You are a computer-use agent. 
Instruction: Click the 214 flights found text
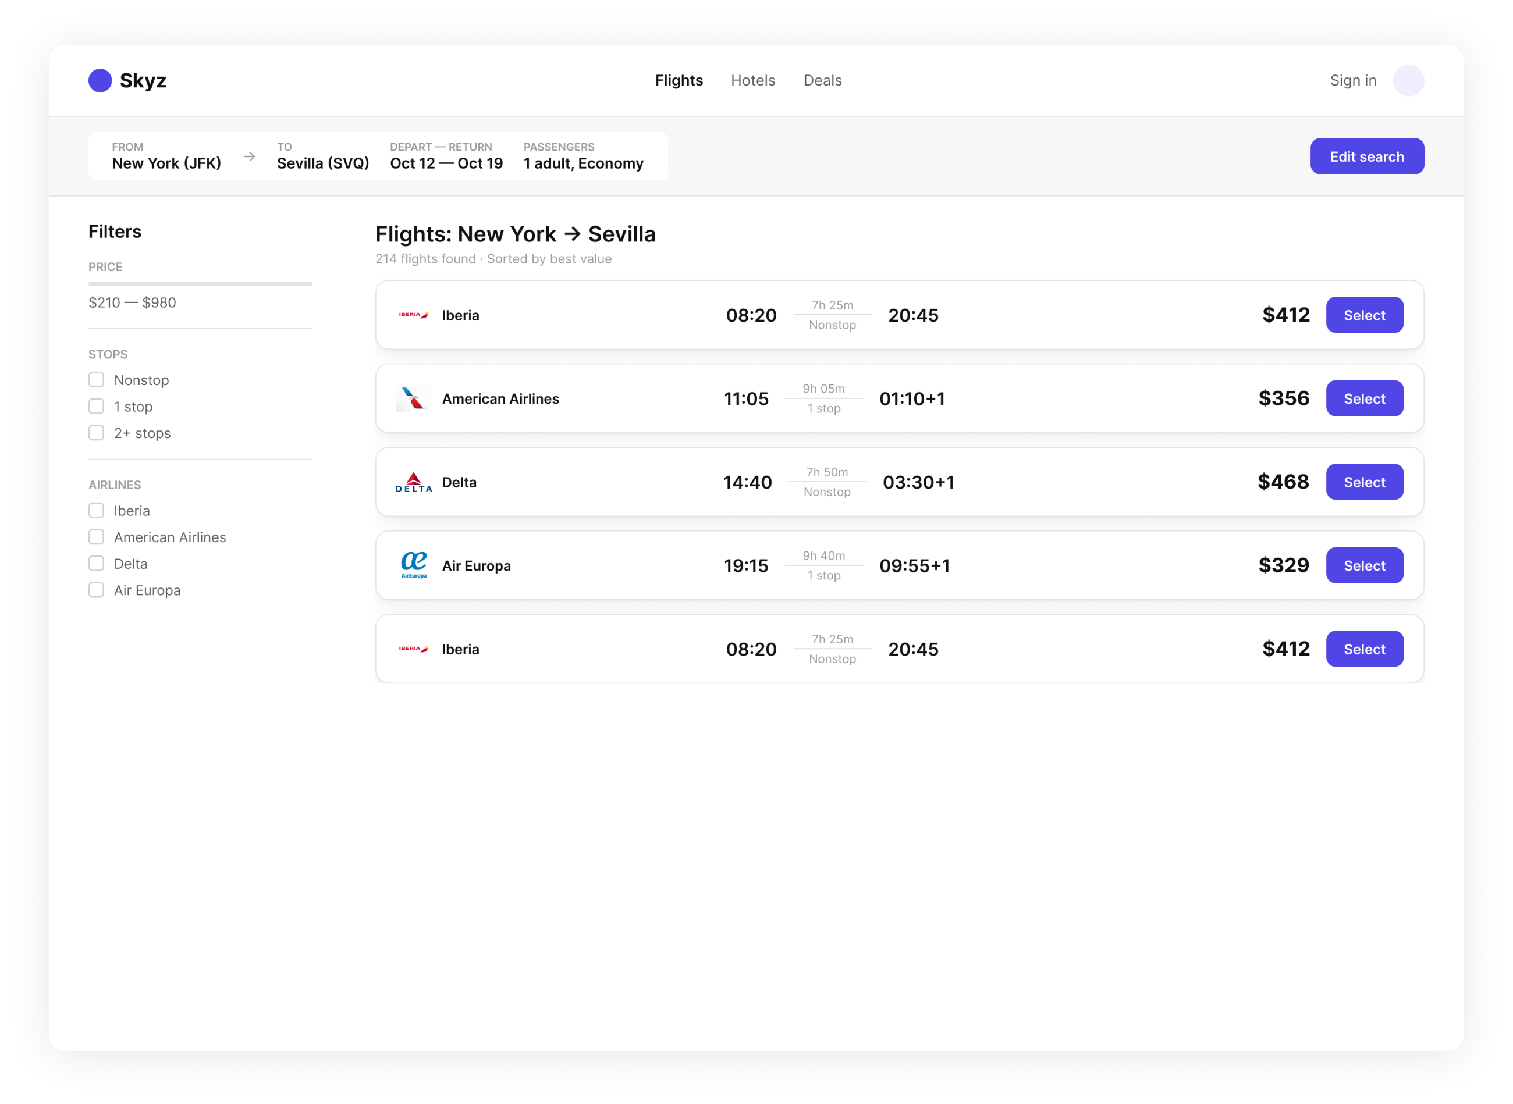(x=425, y=259)
